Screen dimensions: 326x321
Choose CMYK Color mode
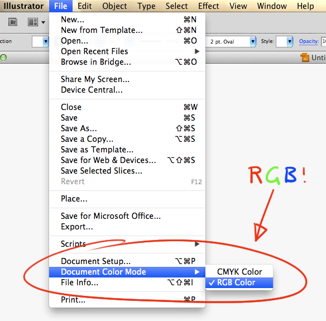tap(239, 272)
